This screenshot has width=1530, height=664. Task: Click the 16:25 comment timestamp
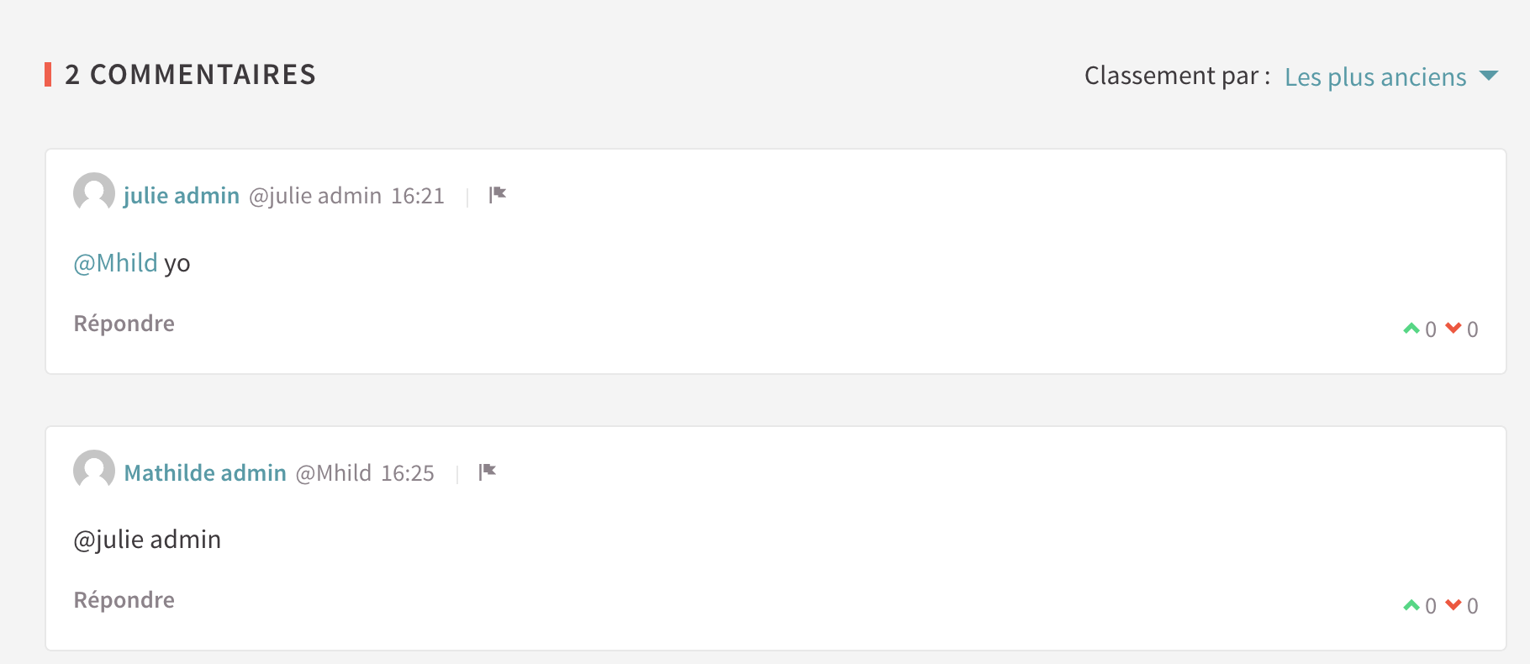click(408, 473)
